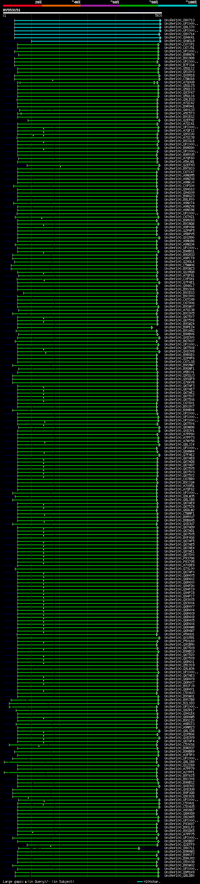The image size is (200, 884).
Task: Select UniRef100_B9RN76 in the hit list
Action: [179, 55]
